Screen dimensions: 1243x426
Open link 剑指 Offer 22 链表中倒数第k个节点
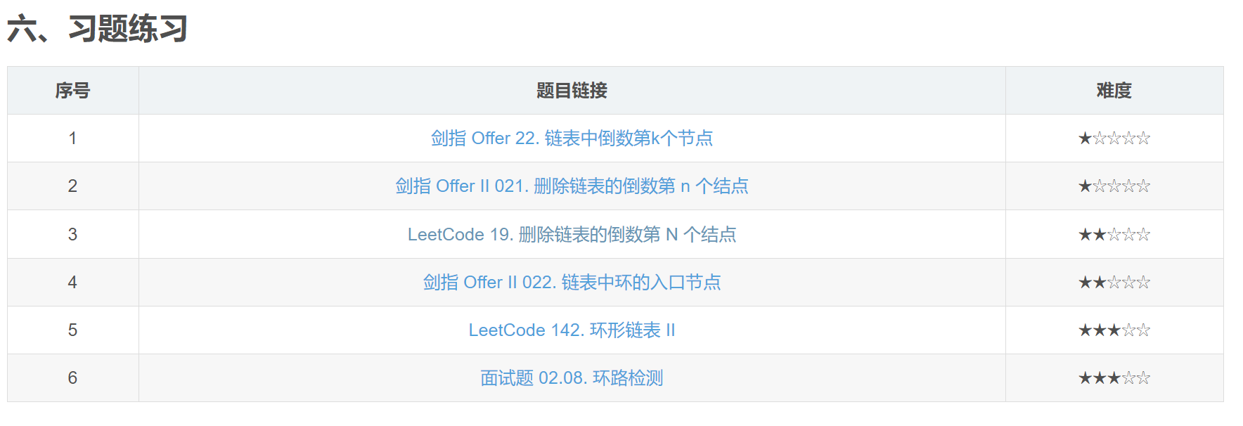point(572,138)
